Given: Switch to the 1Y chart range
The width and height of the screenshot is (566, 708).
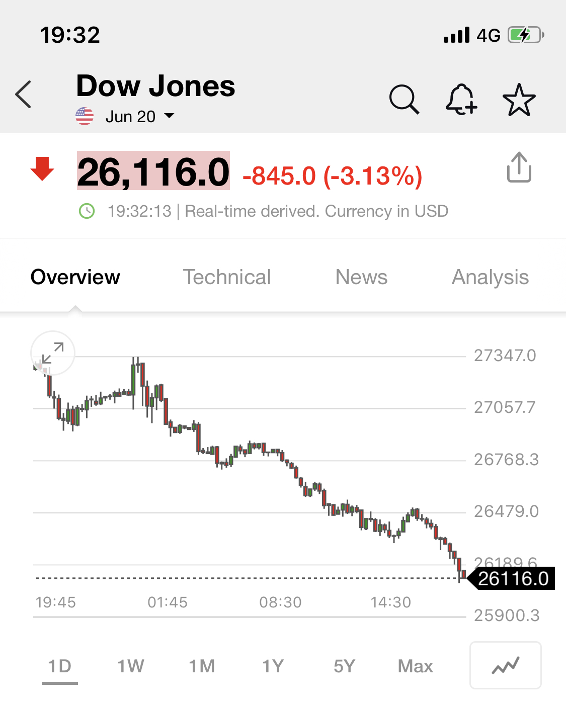Looking at the screenshot, I should click(273, 666).
